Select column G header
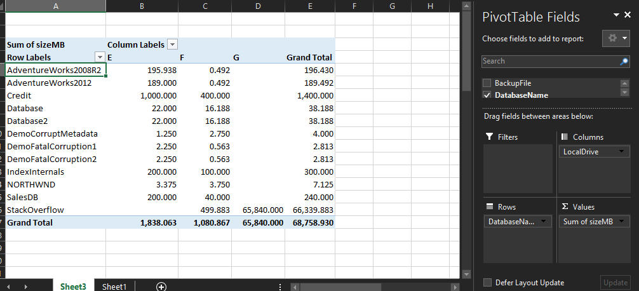This screenshot has height=291, width=639. coord(392,6)
